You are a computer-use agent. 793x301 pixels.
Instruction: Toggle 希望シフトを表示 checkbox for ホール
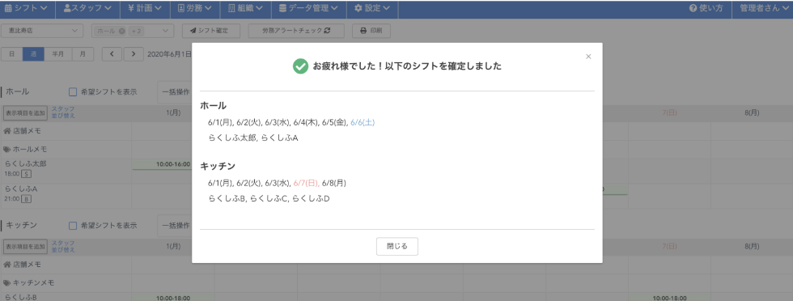73,92
